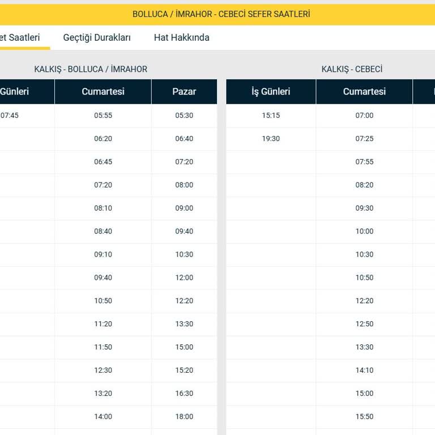
Task: Pick the 14:10 Saturday departure from Cebeci
Action: coord(364,370)
